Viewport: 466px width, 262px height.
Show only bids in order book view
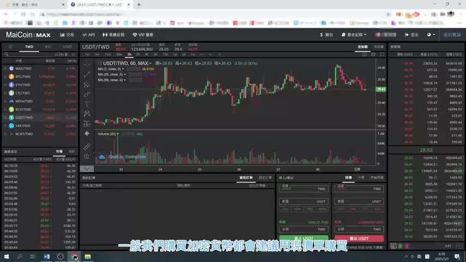[400, 246]
